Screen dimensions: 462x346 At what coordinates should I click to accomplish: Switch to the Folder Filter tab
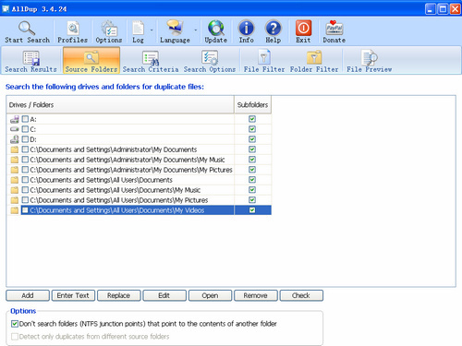pyautogui.click(x=314, y=61)
